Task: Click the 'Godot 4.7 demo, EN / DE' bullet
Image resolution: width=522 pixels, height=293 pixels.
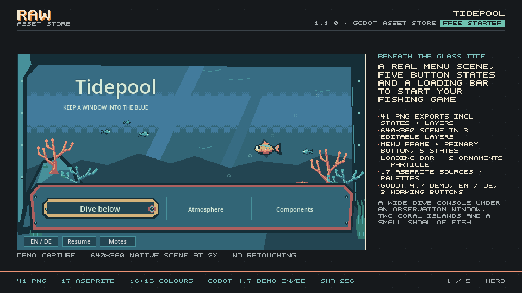Action: pos(437,189)
